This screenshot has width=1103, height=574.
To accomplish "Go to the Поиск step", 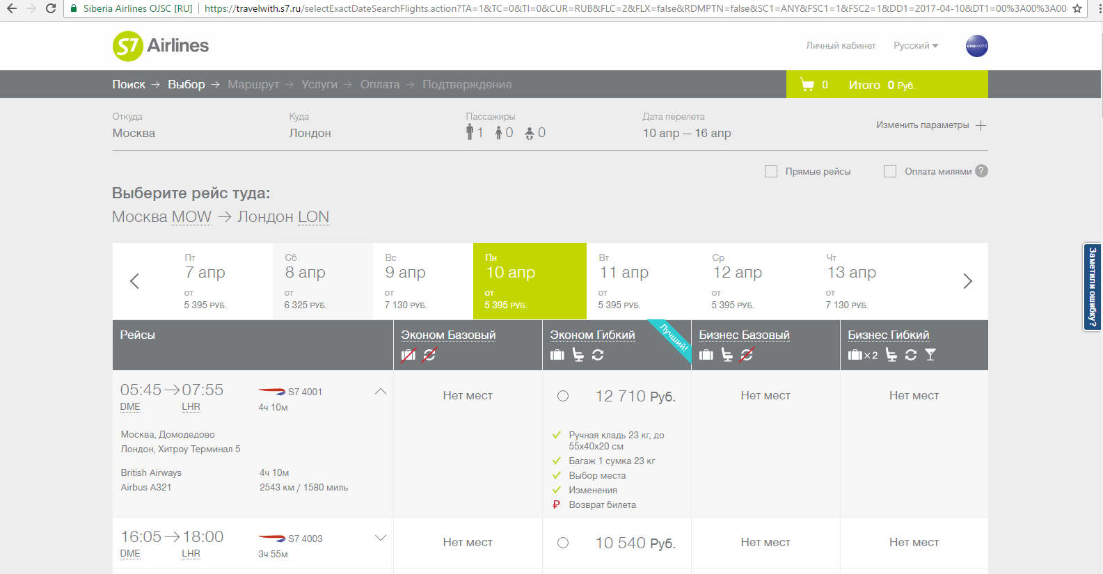I will click(x=129, y=84).
